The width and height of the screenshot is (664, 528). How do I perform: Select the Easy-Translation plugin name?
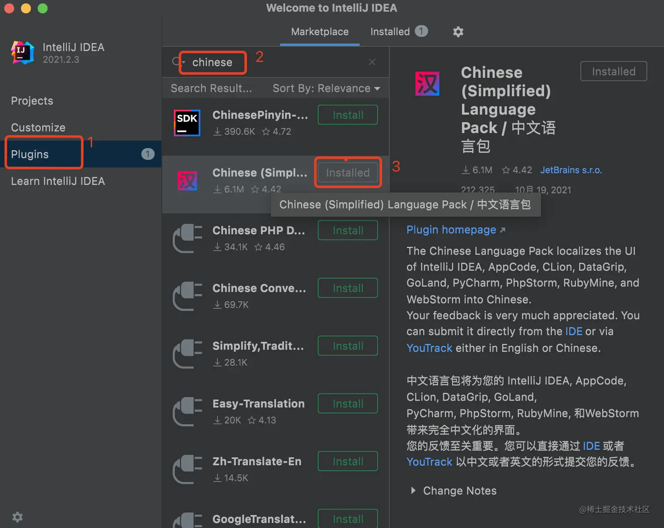click(259, 404)
